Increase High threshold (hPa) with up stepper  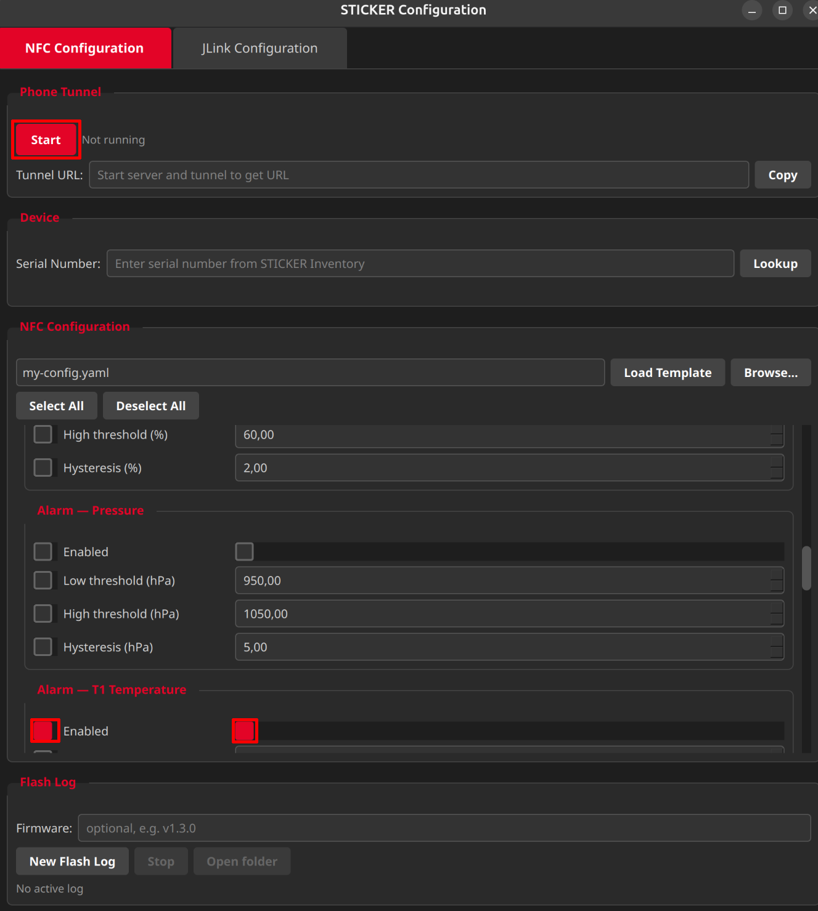(777, 607)
